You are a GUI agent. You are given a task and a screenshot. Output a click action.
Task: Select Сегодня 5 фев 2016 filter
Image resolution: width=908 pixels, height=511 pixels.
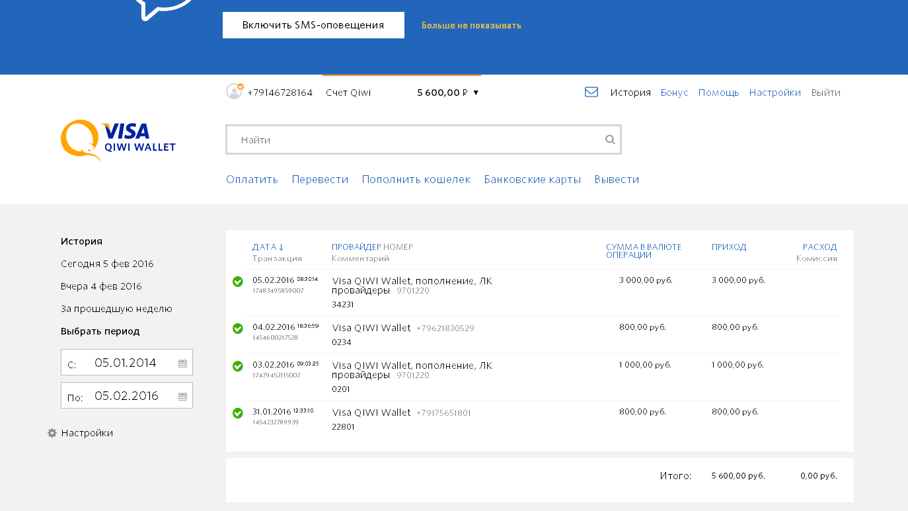107,264
